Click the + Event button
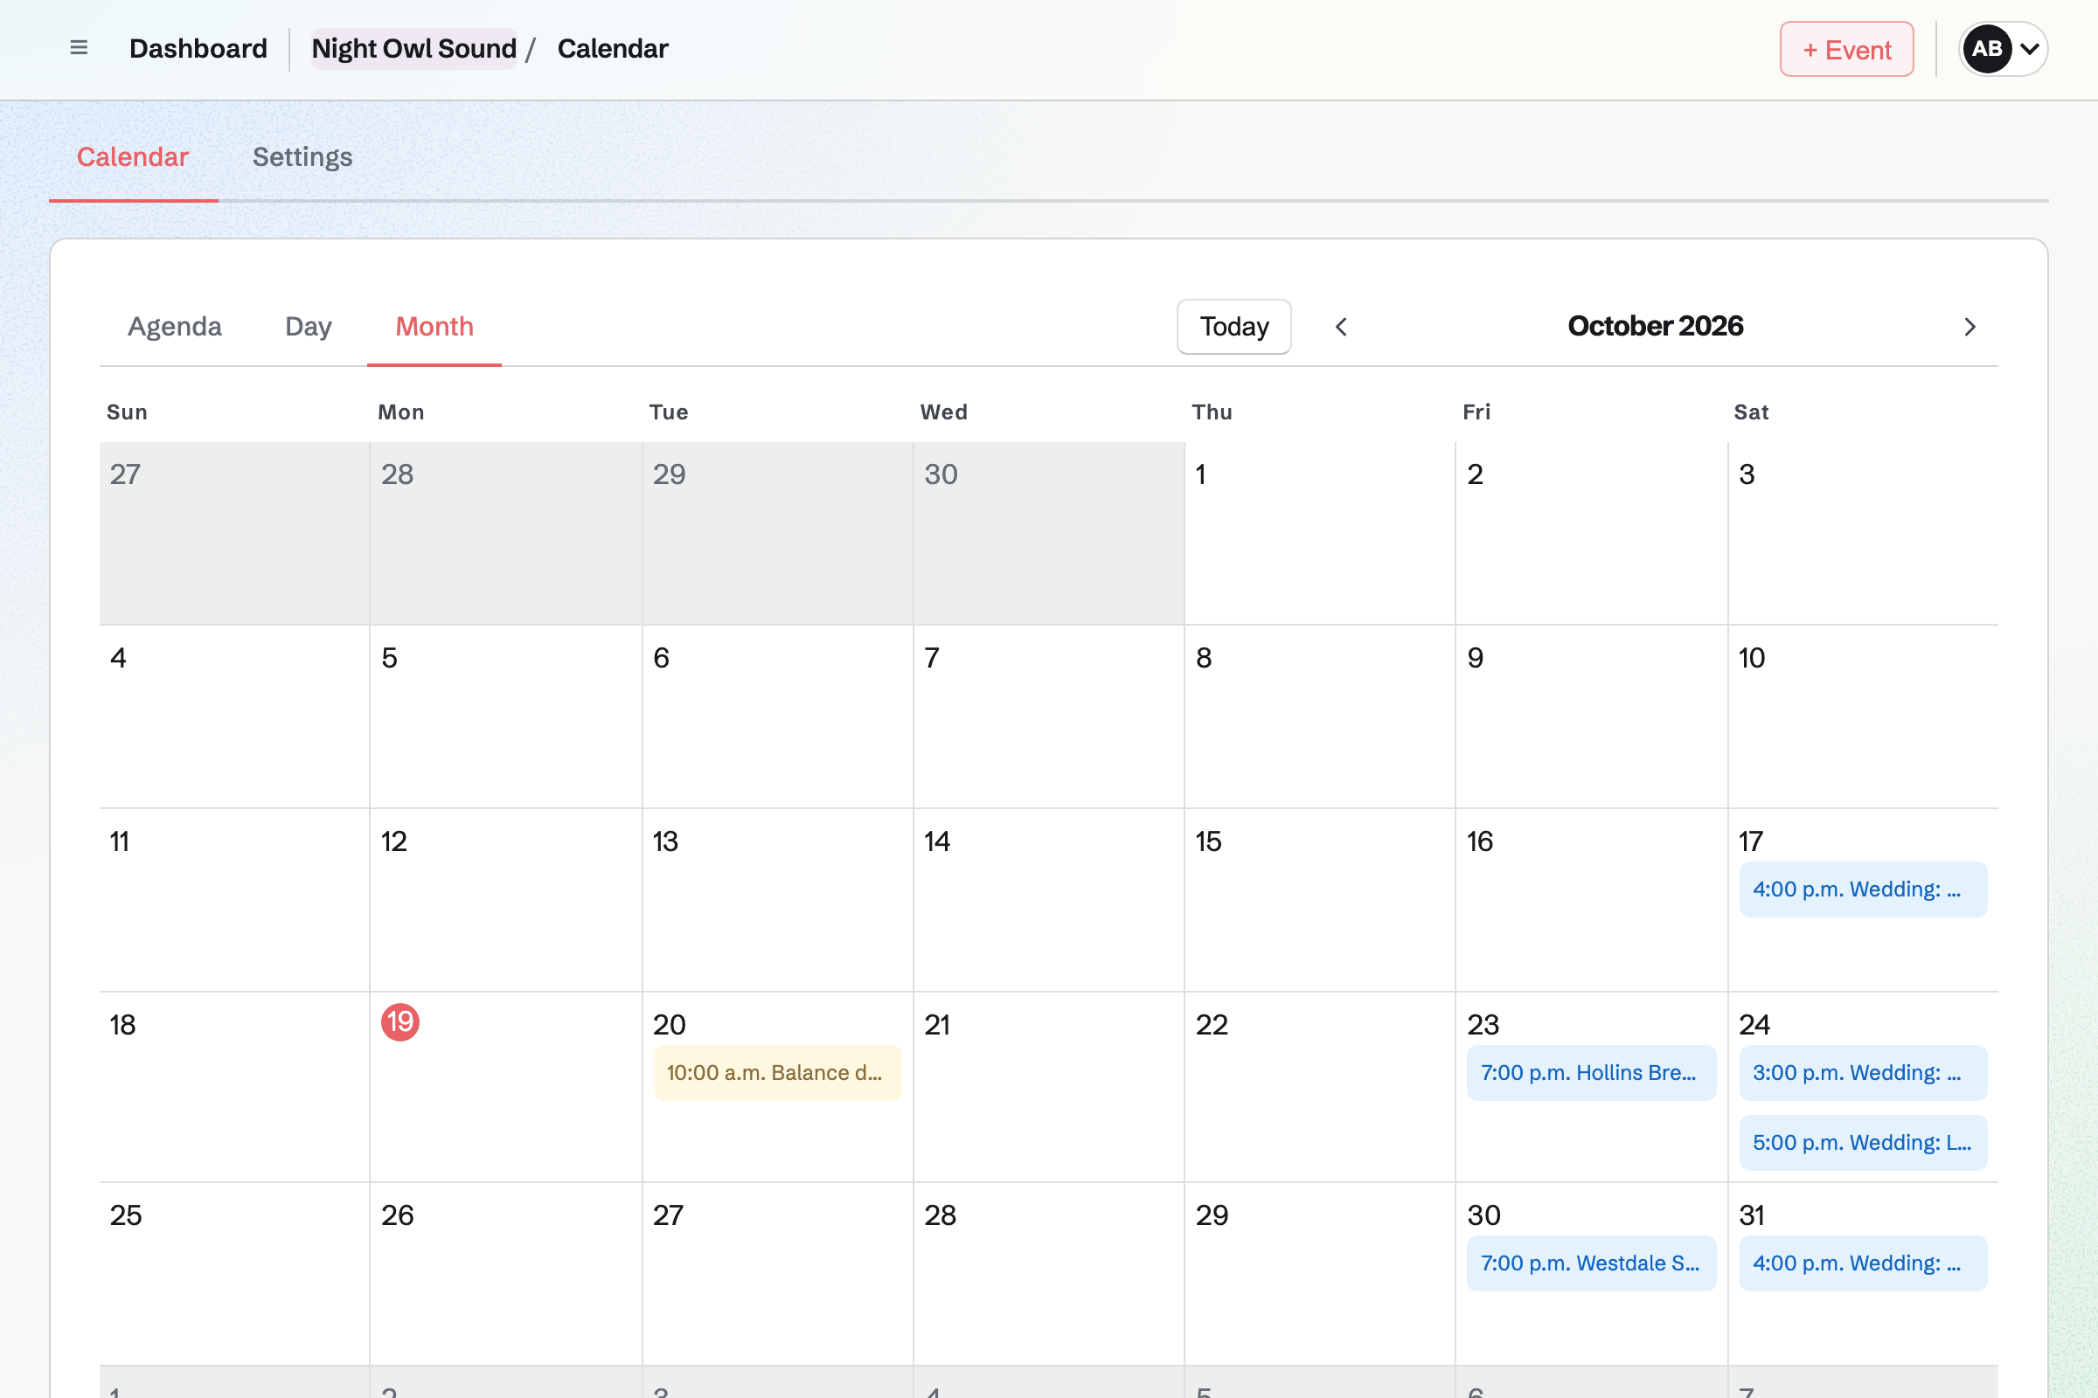 click(1846, 49)
